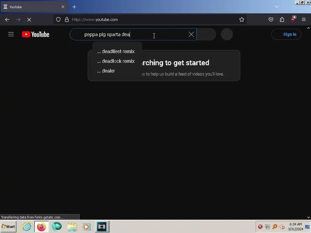Open the Windows Start menu

pos(8,226)
